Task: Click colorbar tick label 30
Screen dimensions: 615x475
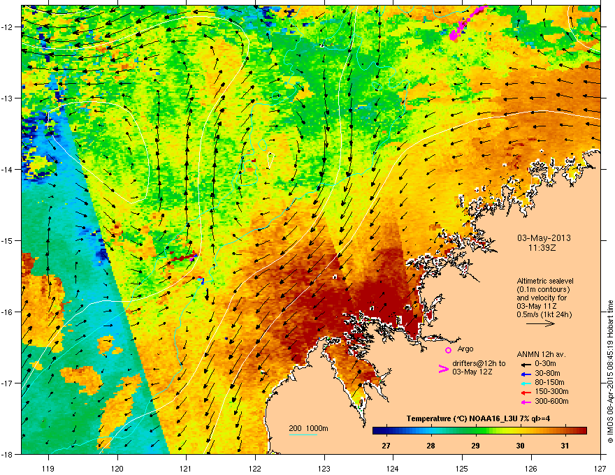Action: click(x=520, y=446)
